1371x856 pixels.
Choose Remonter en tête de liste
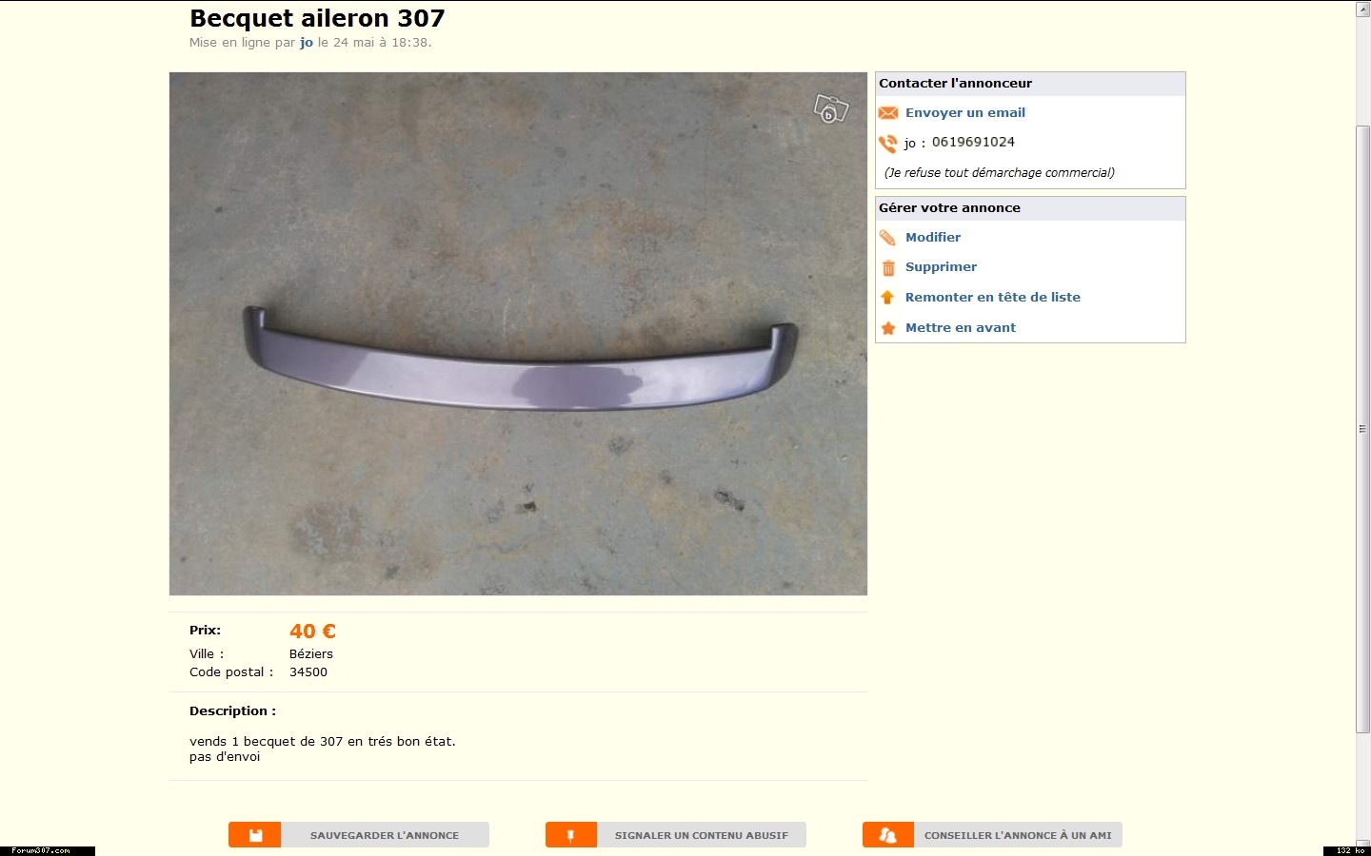coord(993,297)
